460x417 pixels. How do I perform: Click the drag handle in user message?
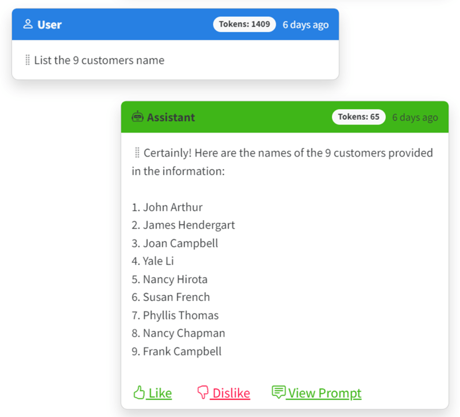(28, 60)
